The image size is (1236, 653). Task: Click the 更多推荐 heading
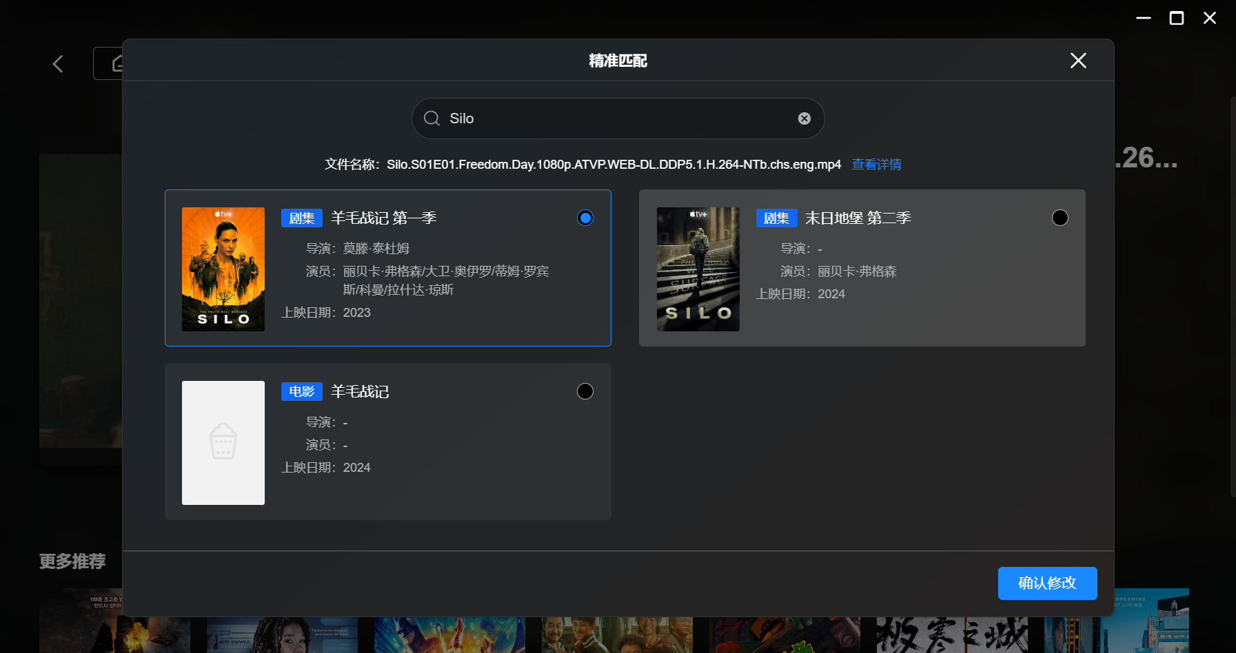click(x=72, y=561)
